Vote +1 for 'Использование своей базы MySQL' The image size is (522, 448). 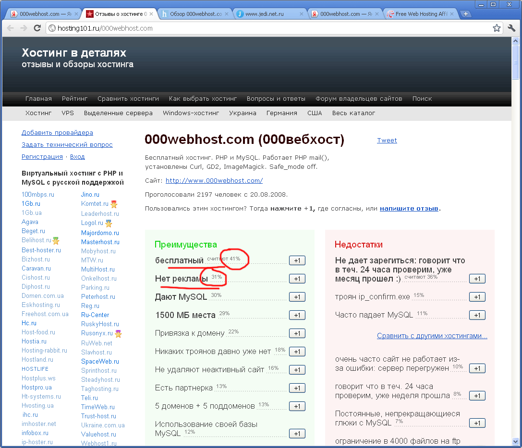point(297,434)
